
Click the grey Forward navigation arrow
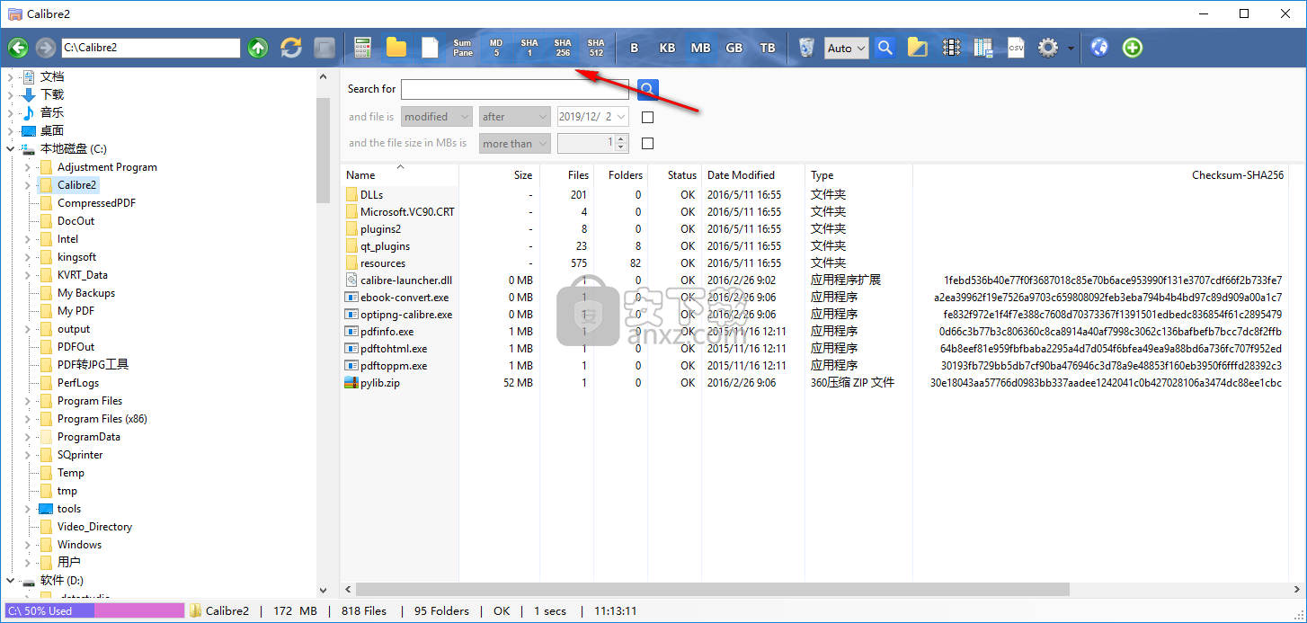click(46, 48)
